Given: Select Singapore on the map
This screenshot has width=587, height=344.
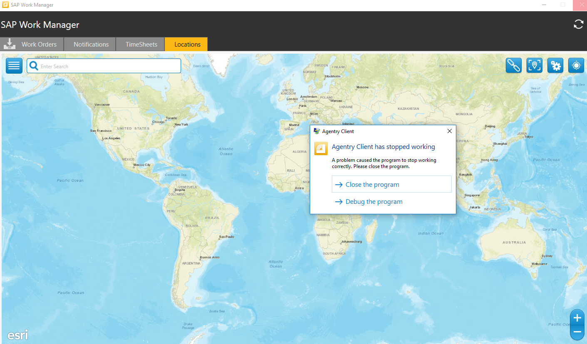Looking at the screenshot, I should click(472, 195).
